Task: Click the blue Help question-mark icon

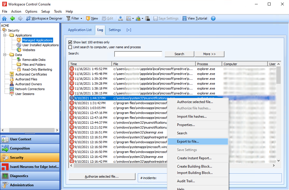Action: tap(213, 18)
